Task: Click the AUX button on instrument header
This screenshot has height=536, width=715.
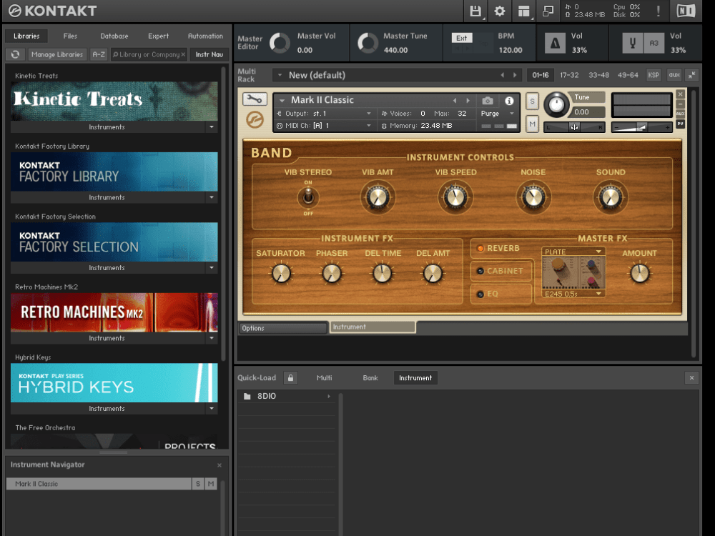Action: coord(681,114)
